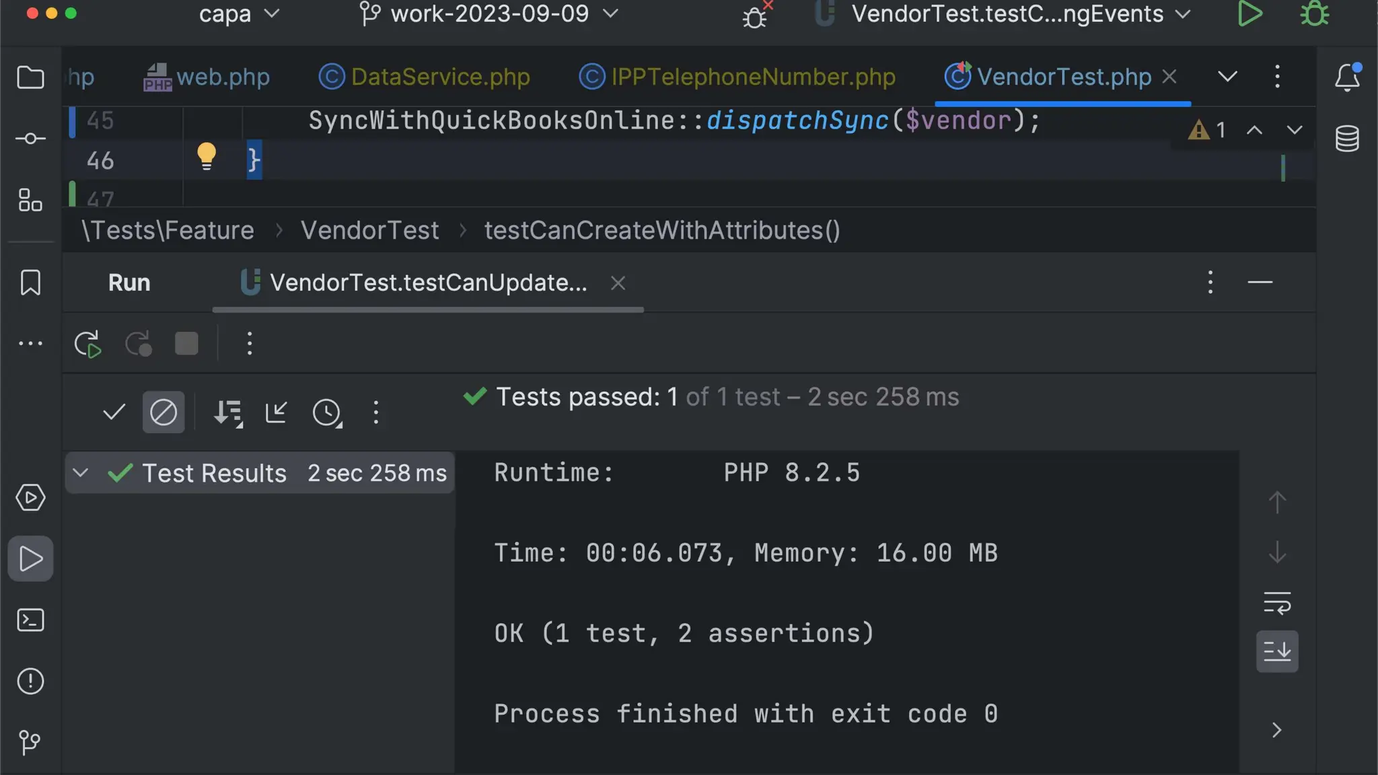Open the Notifications bell panel
1378x775 pixels.
[1347, 77]
